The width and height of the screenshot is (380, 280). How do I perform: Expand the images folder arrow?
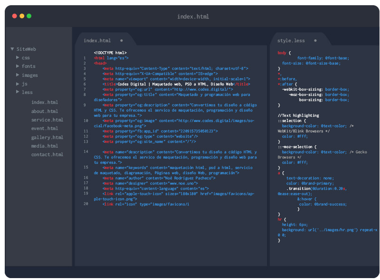click(x=18, y=75)
